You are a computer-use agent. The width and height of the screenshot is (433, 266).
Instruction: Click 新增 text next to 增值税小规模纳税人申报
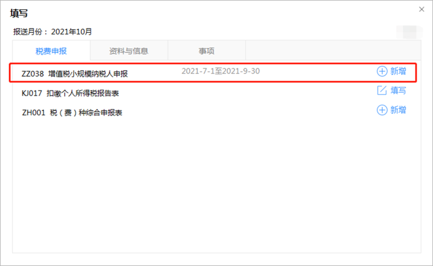click(398, 71)
